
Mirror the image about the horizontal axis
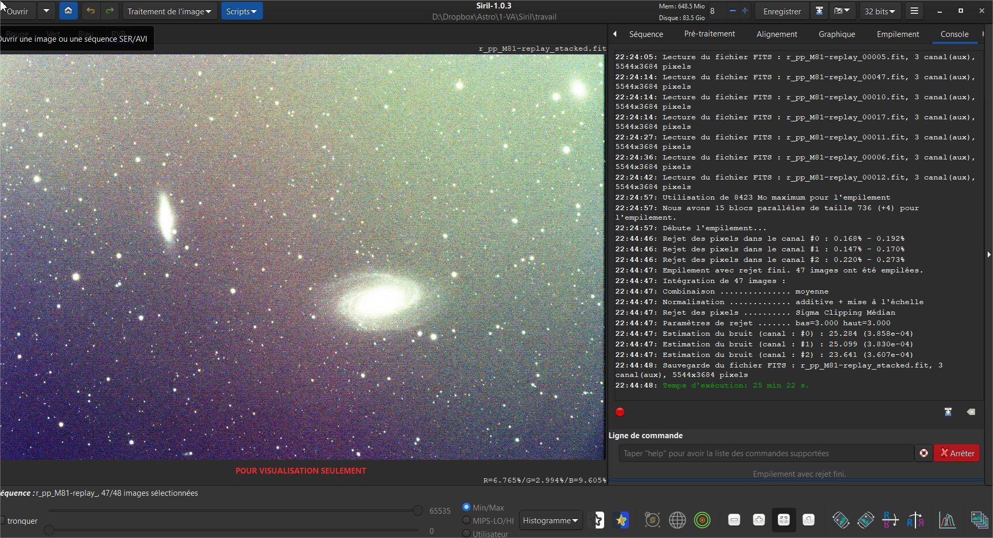[890, 520]
